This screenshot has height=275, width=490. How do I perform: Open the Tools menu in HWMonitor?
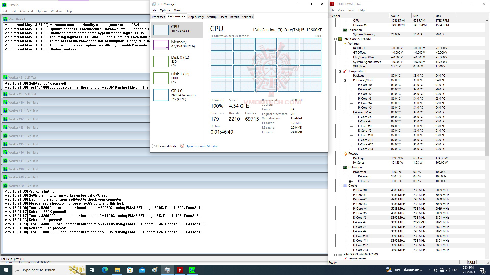point(351,10)
